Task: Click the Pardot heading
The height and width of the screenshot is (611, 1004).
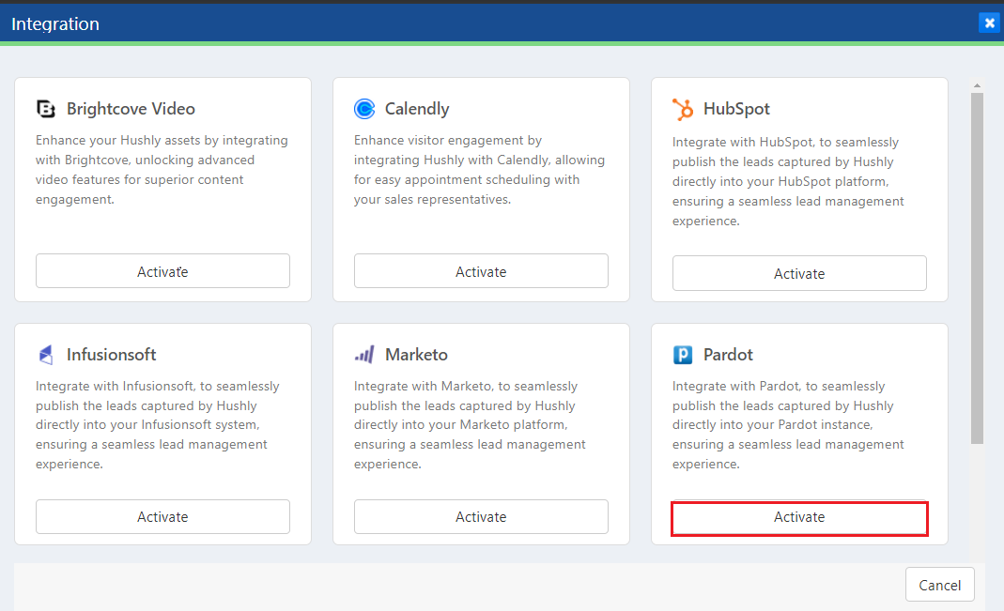Action: click(x=728, y=355)
